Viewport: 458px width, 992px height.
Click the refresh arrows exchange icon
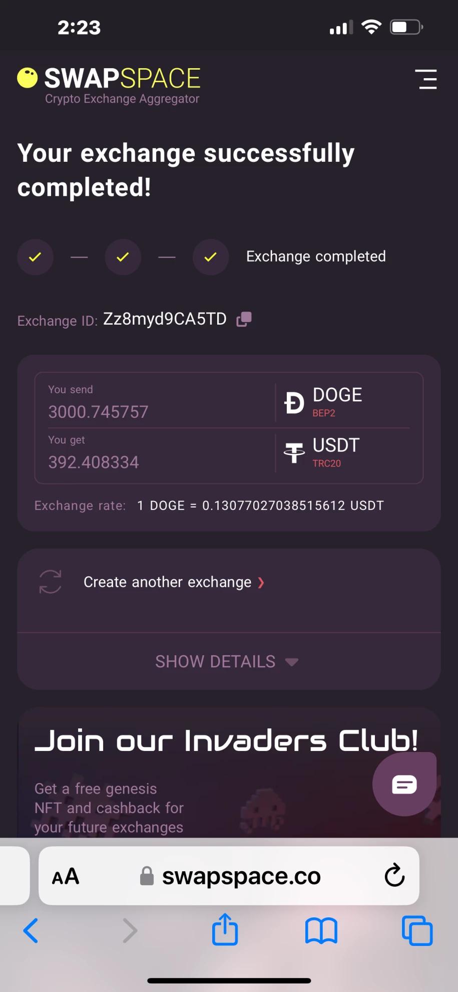click(x=51, y=582)
